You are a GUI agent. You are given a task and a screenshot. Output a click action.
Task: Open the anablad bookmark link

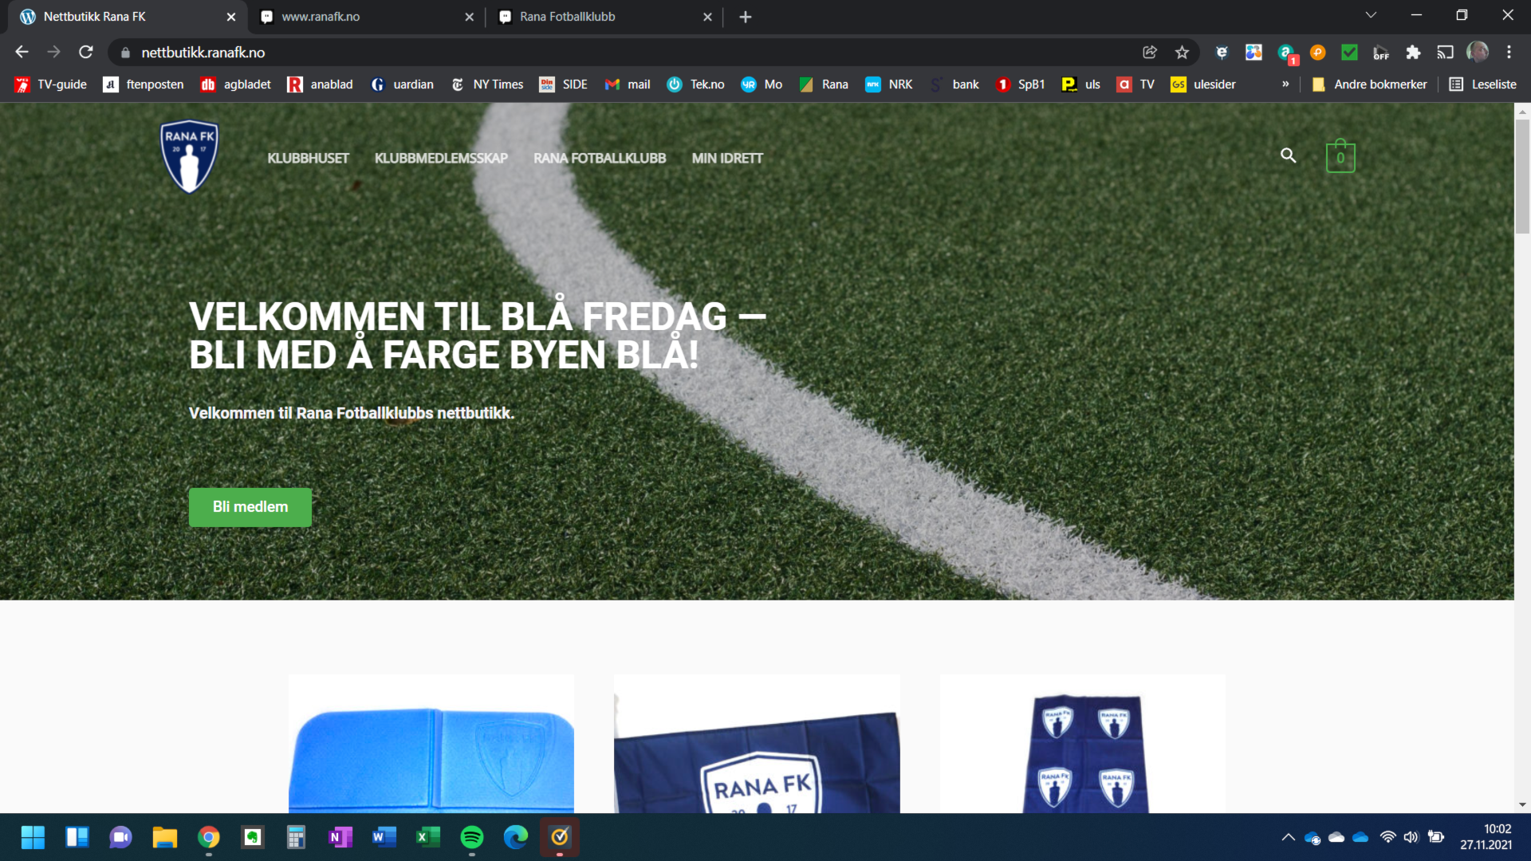tap(320, 85)
